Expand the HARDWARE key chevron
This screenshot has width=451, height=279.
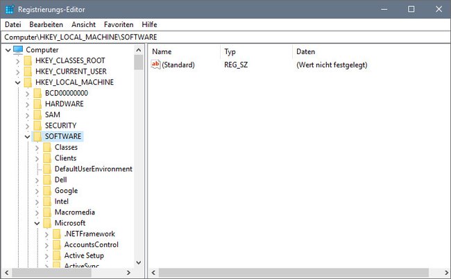(x=27, y=104)
